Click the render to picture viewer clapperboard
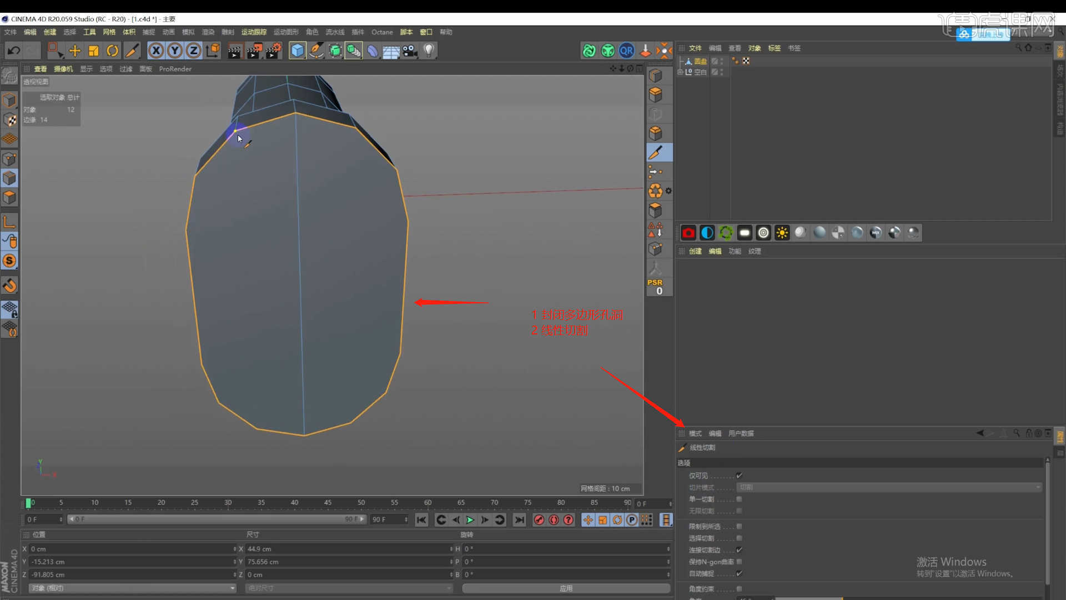This screenshot has width=1066, height=600. pos(254,51)
